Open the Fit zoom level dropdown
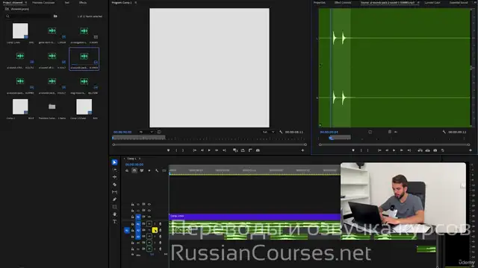 click(146, 132)
